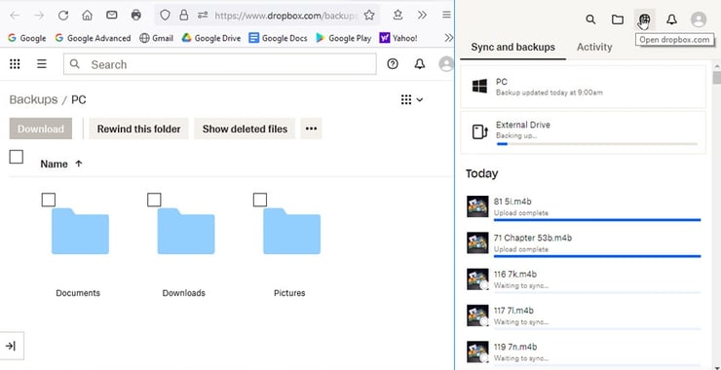Click 81 5i.m4b upload progress bar
Image resolution: width=721 pixels, height=370 pixels.
[597, 220]
